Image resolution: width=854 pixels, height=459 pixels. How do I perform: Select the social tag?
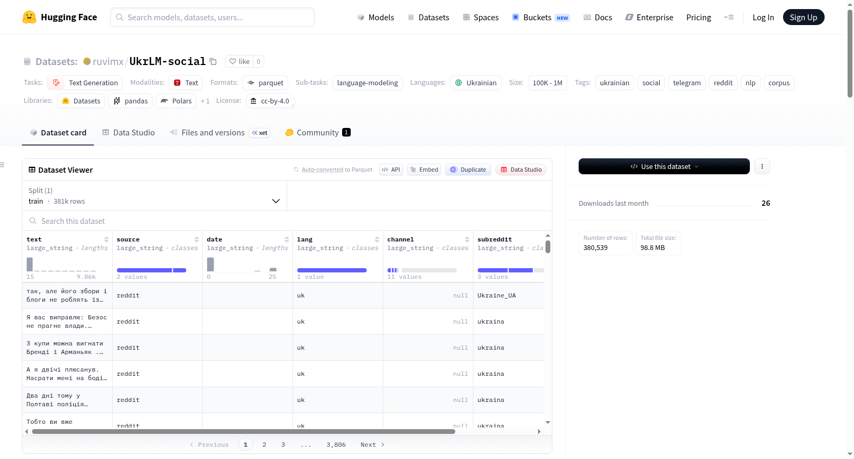pyautogui.click(x=651, y=83)
